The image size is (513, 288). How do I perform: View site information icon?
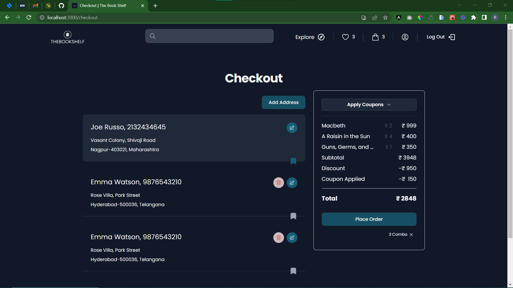(x=42, y=18)
